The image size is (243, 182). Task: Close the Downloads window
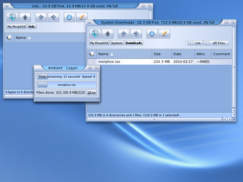(x=89, y=22)
